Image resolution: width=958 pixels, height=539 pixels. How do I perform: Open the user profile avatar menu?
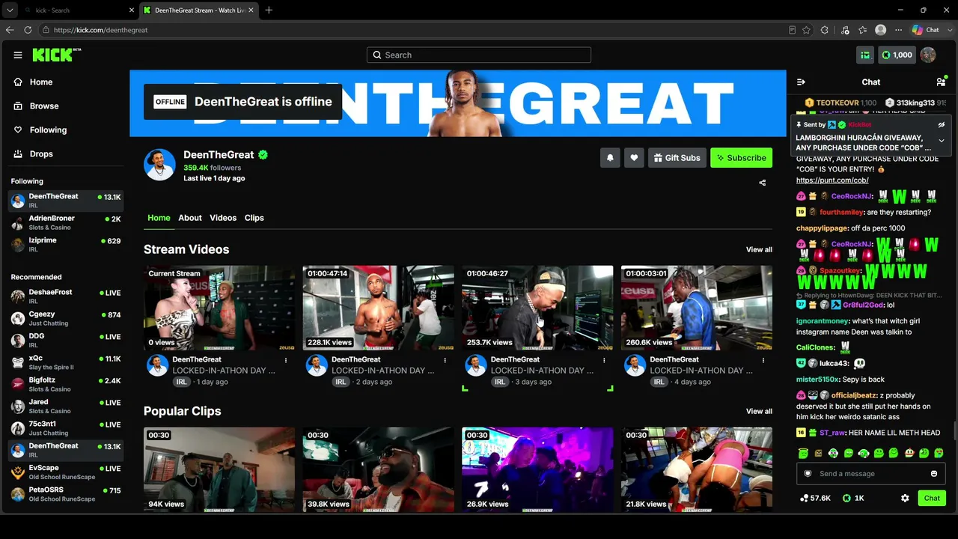[928, 55]
